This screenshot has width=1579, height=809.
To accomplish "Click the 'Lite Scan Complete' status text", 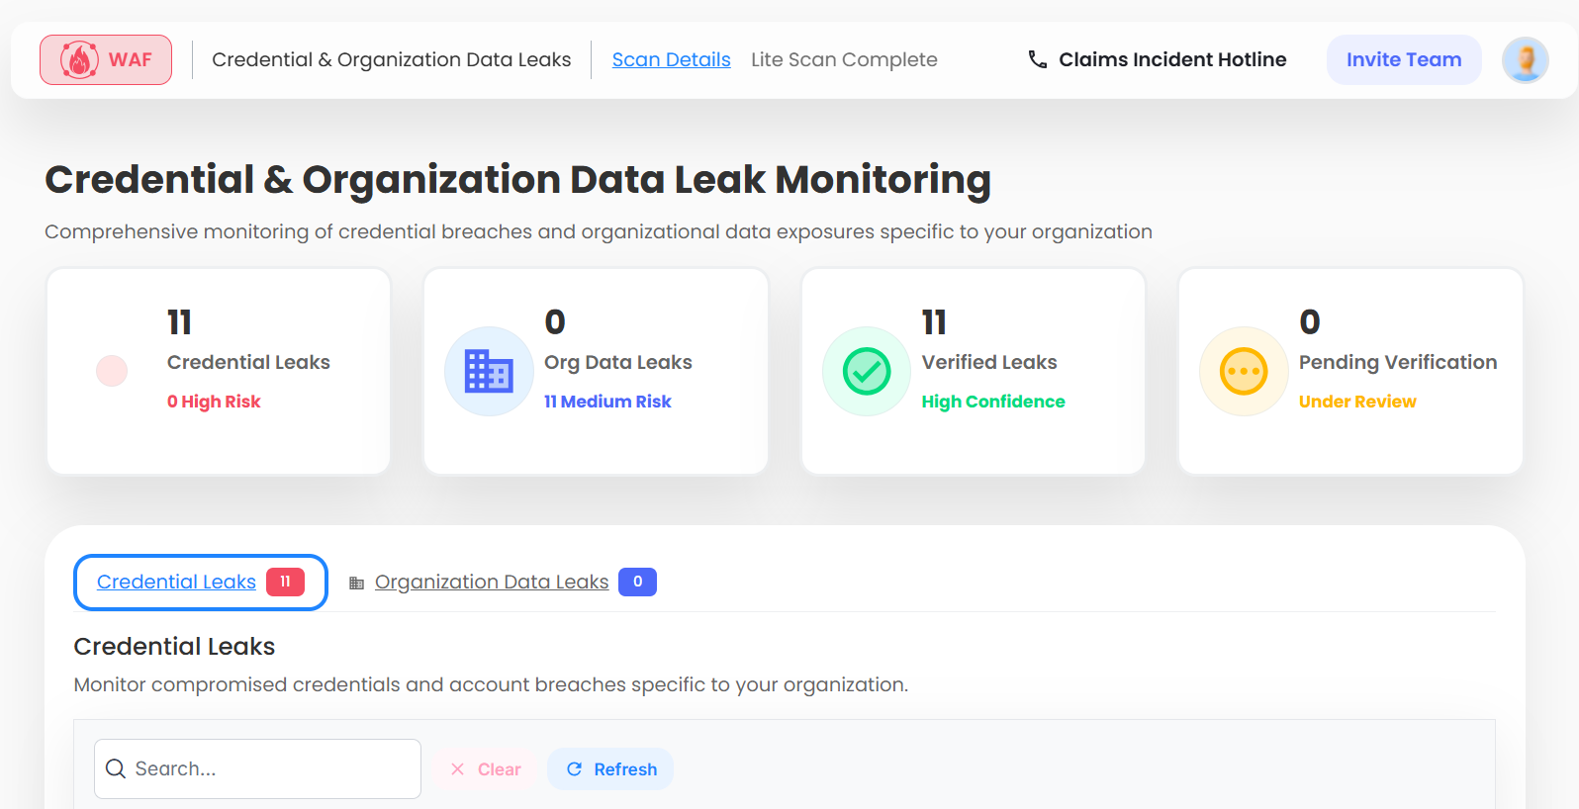I will (844, 59).
